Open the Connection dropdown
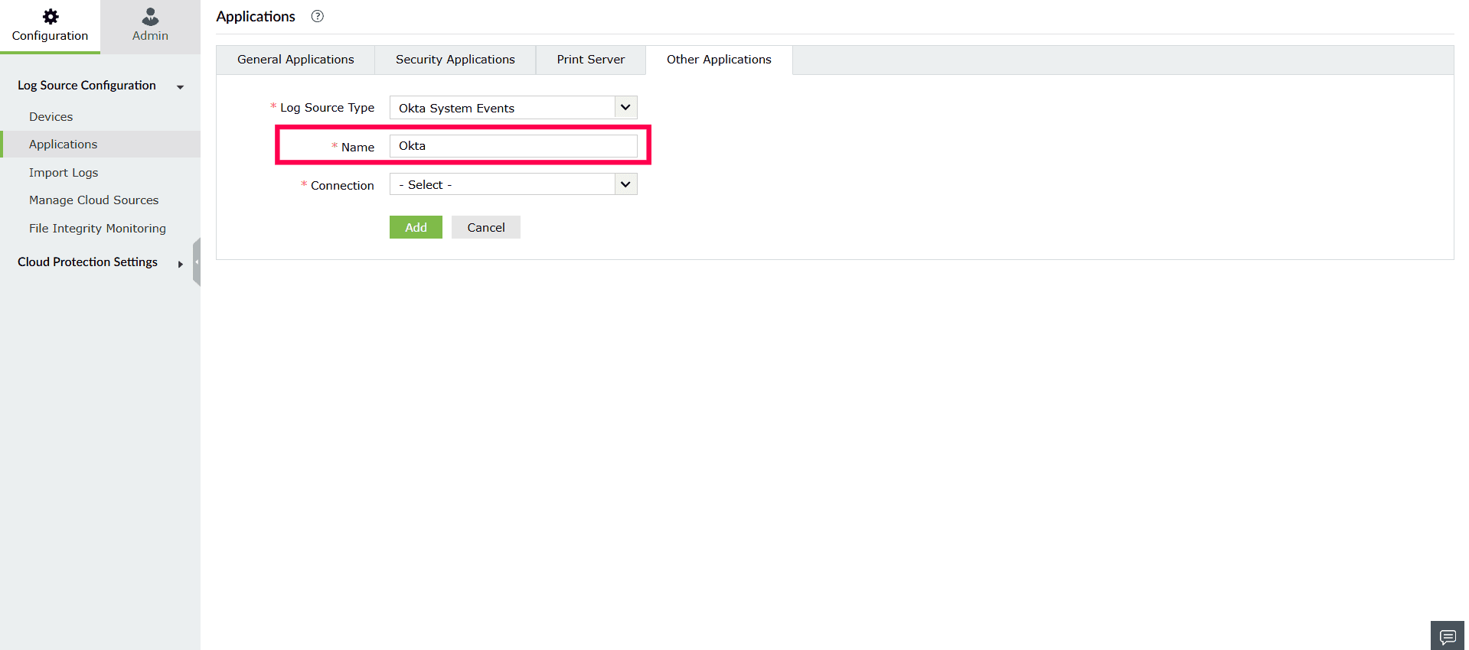Viewport: 1469px width, 650px height. click(514, 184)
